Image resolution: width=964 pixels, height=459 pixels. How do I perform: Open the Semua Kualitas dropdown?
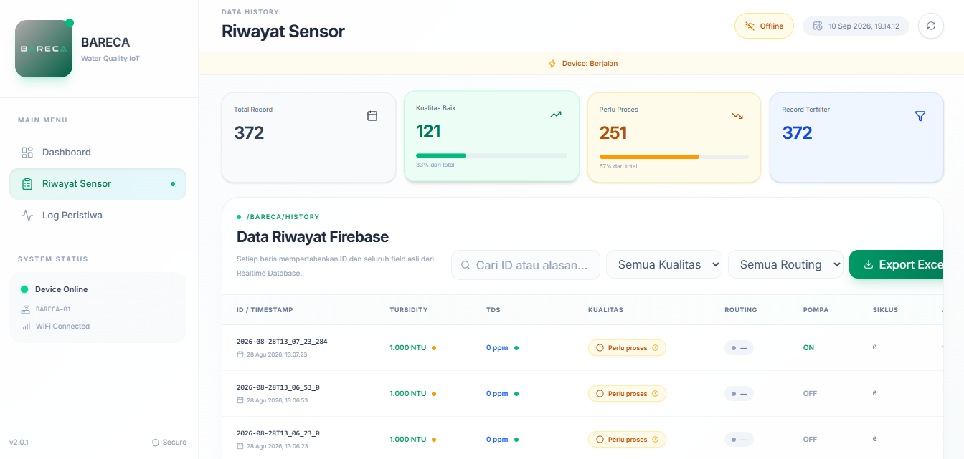click(x=664, y=264)
